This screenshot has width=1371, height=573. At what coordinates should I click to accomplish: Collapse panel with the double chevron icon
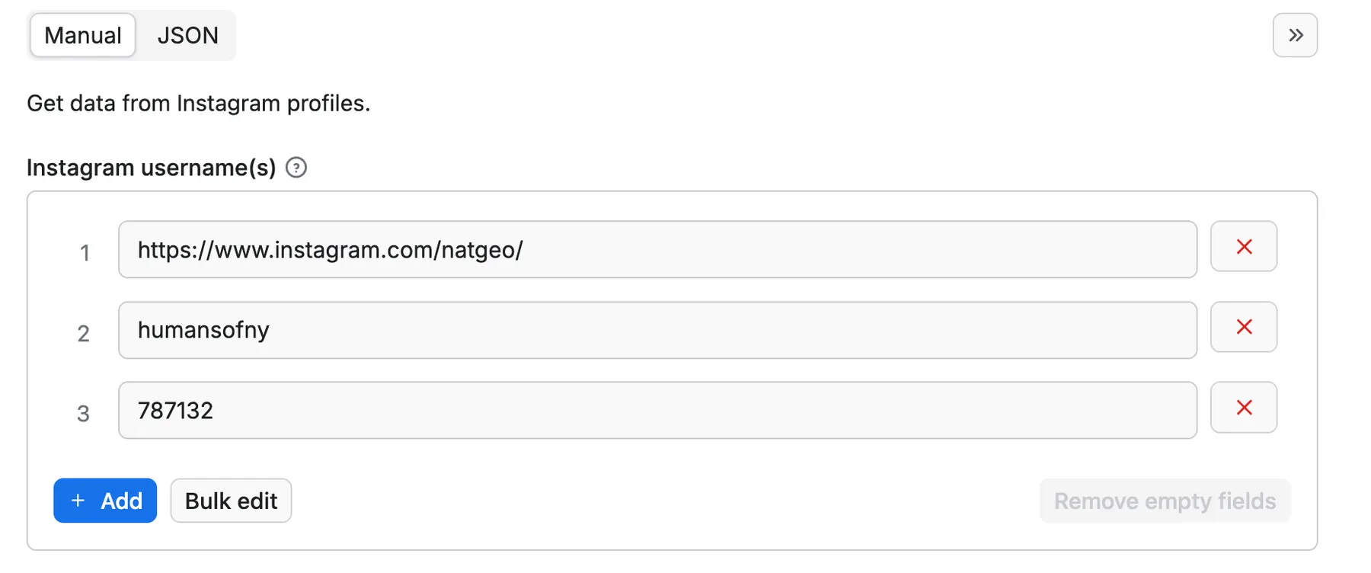tap(1295, 35)
